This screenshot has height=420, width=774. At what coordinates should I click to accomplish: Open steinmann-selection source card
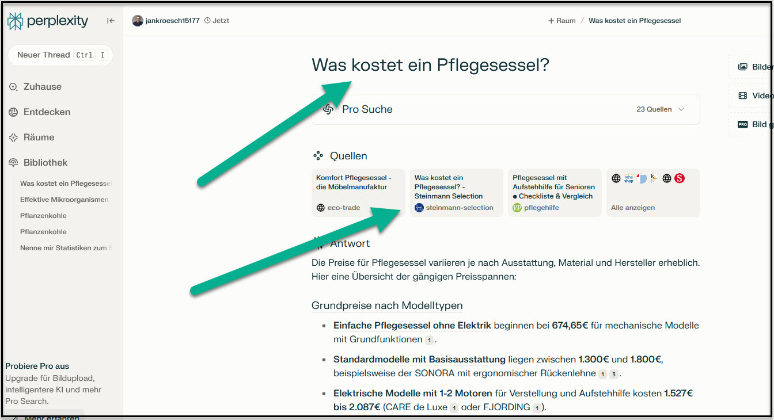tap(457, 193)
